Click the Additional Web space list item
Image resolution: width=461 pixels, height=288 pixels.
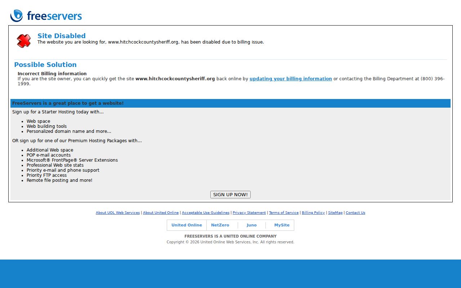point(50,150)
